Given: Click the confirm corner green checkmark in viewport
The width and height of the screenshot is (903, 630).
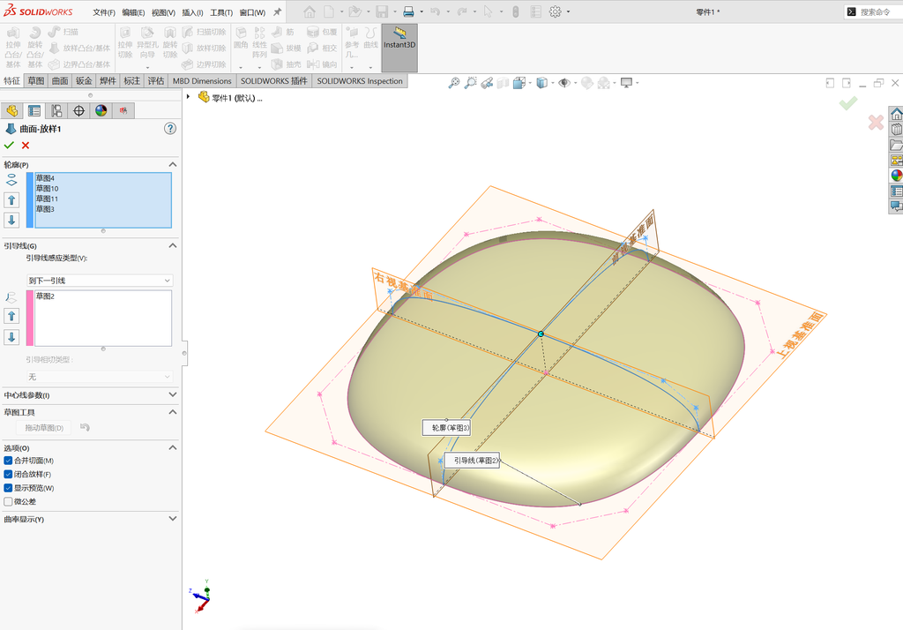Looking at the screenshot, I should (x=848, y=103).
